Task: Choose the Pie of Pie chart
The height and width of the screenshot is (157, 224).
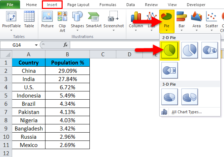Action: pyautogui.click(x=210, y=50)
